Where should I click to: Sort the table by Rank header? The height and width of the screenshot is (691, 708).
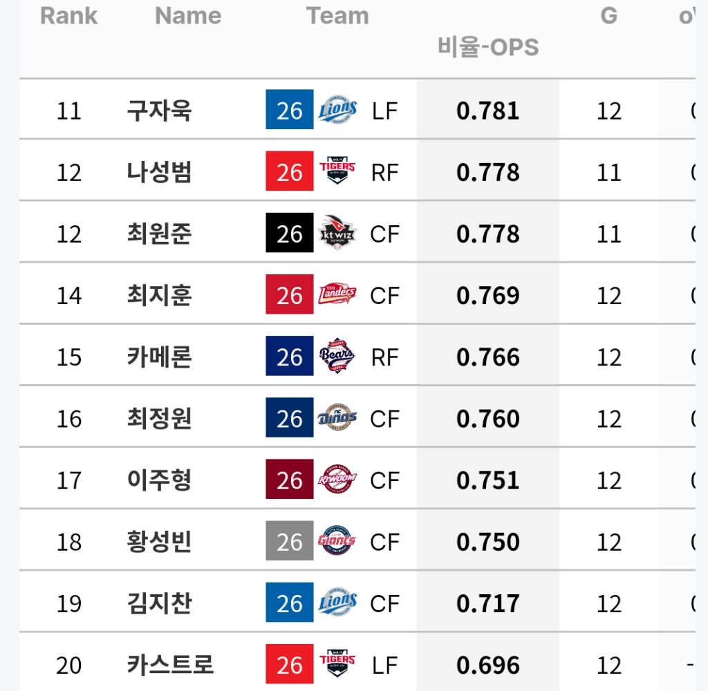68,16
